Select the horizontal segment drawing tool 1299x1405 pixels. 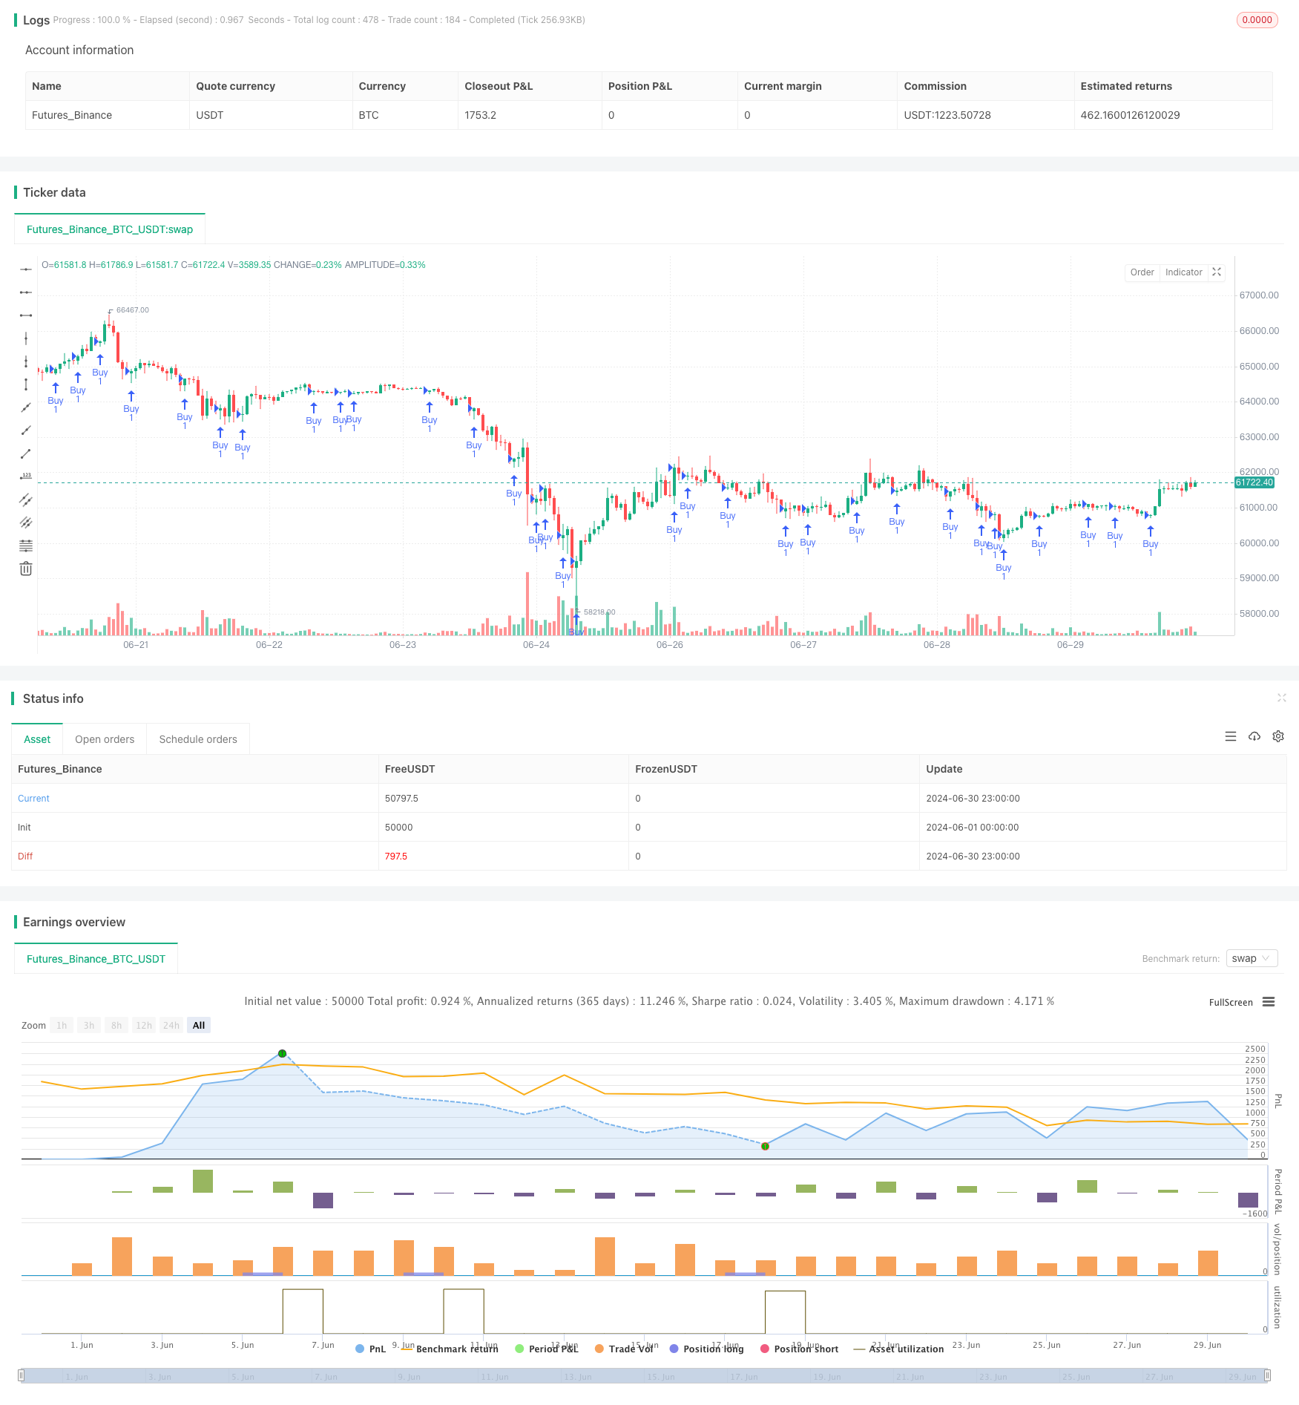(26, 315)
